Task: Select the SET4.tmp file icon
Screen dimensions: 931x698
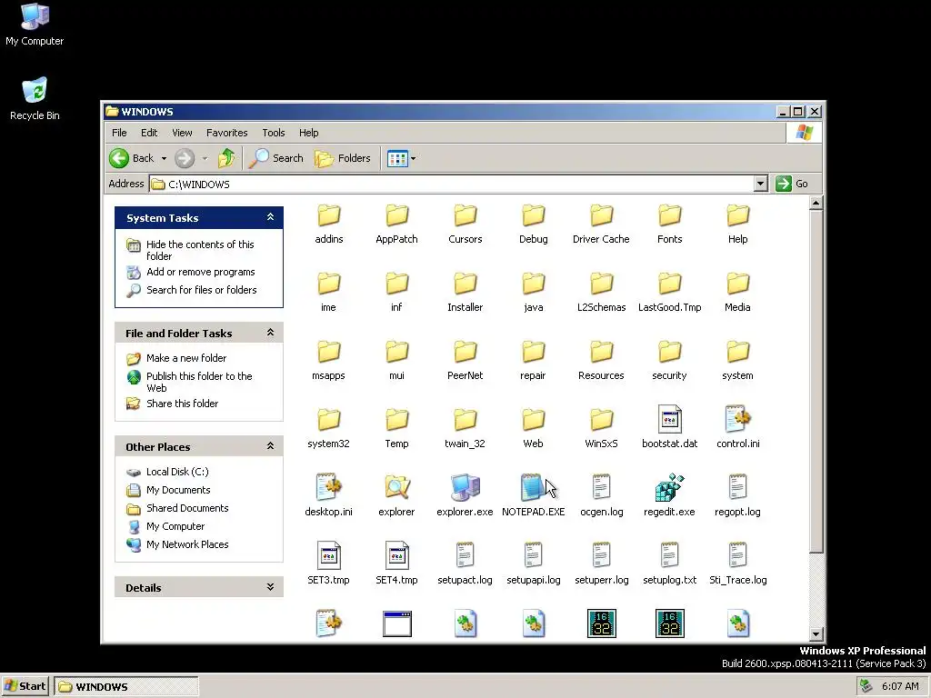Action: 396,555
